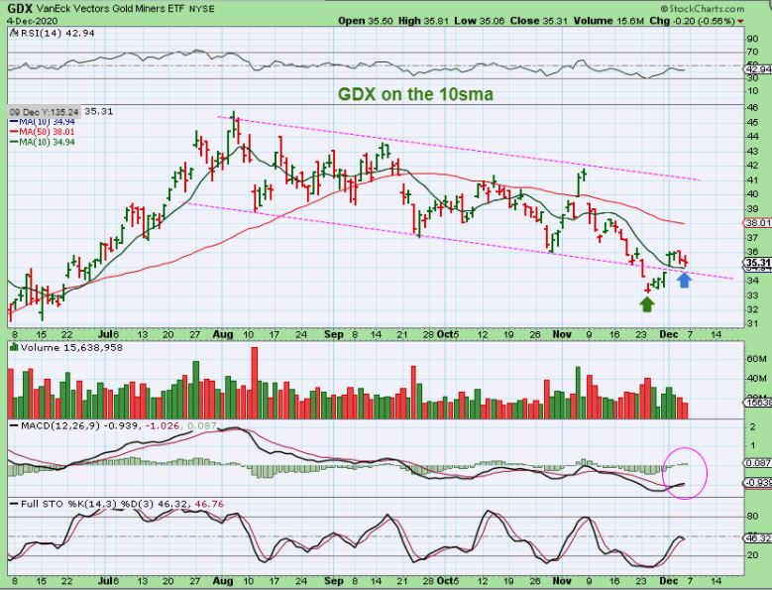
Task: Click the 'Volume 15.6M' header value
Action: [x=608, y=21]
